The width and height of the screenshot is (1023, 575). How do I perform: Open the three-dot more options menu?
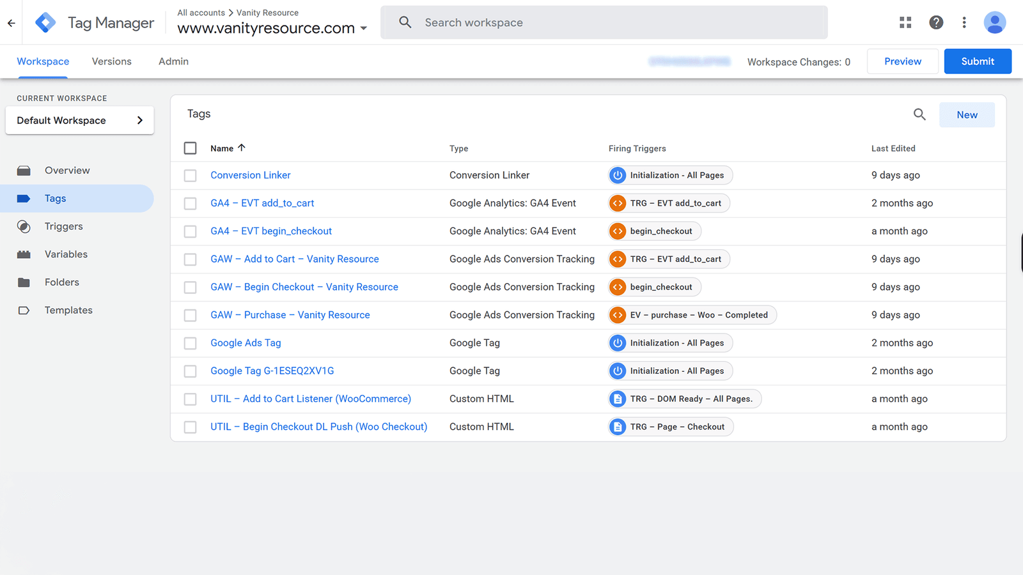(x=964, y=22)
